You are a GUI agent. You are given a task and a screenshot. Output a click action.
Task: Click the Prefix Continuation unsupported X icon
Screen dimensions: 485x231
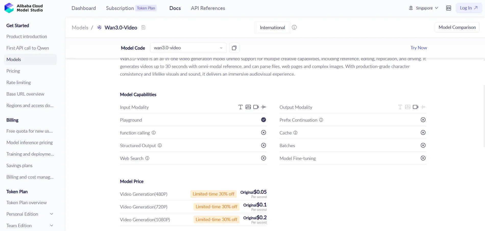tap(423, 120)
